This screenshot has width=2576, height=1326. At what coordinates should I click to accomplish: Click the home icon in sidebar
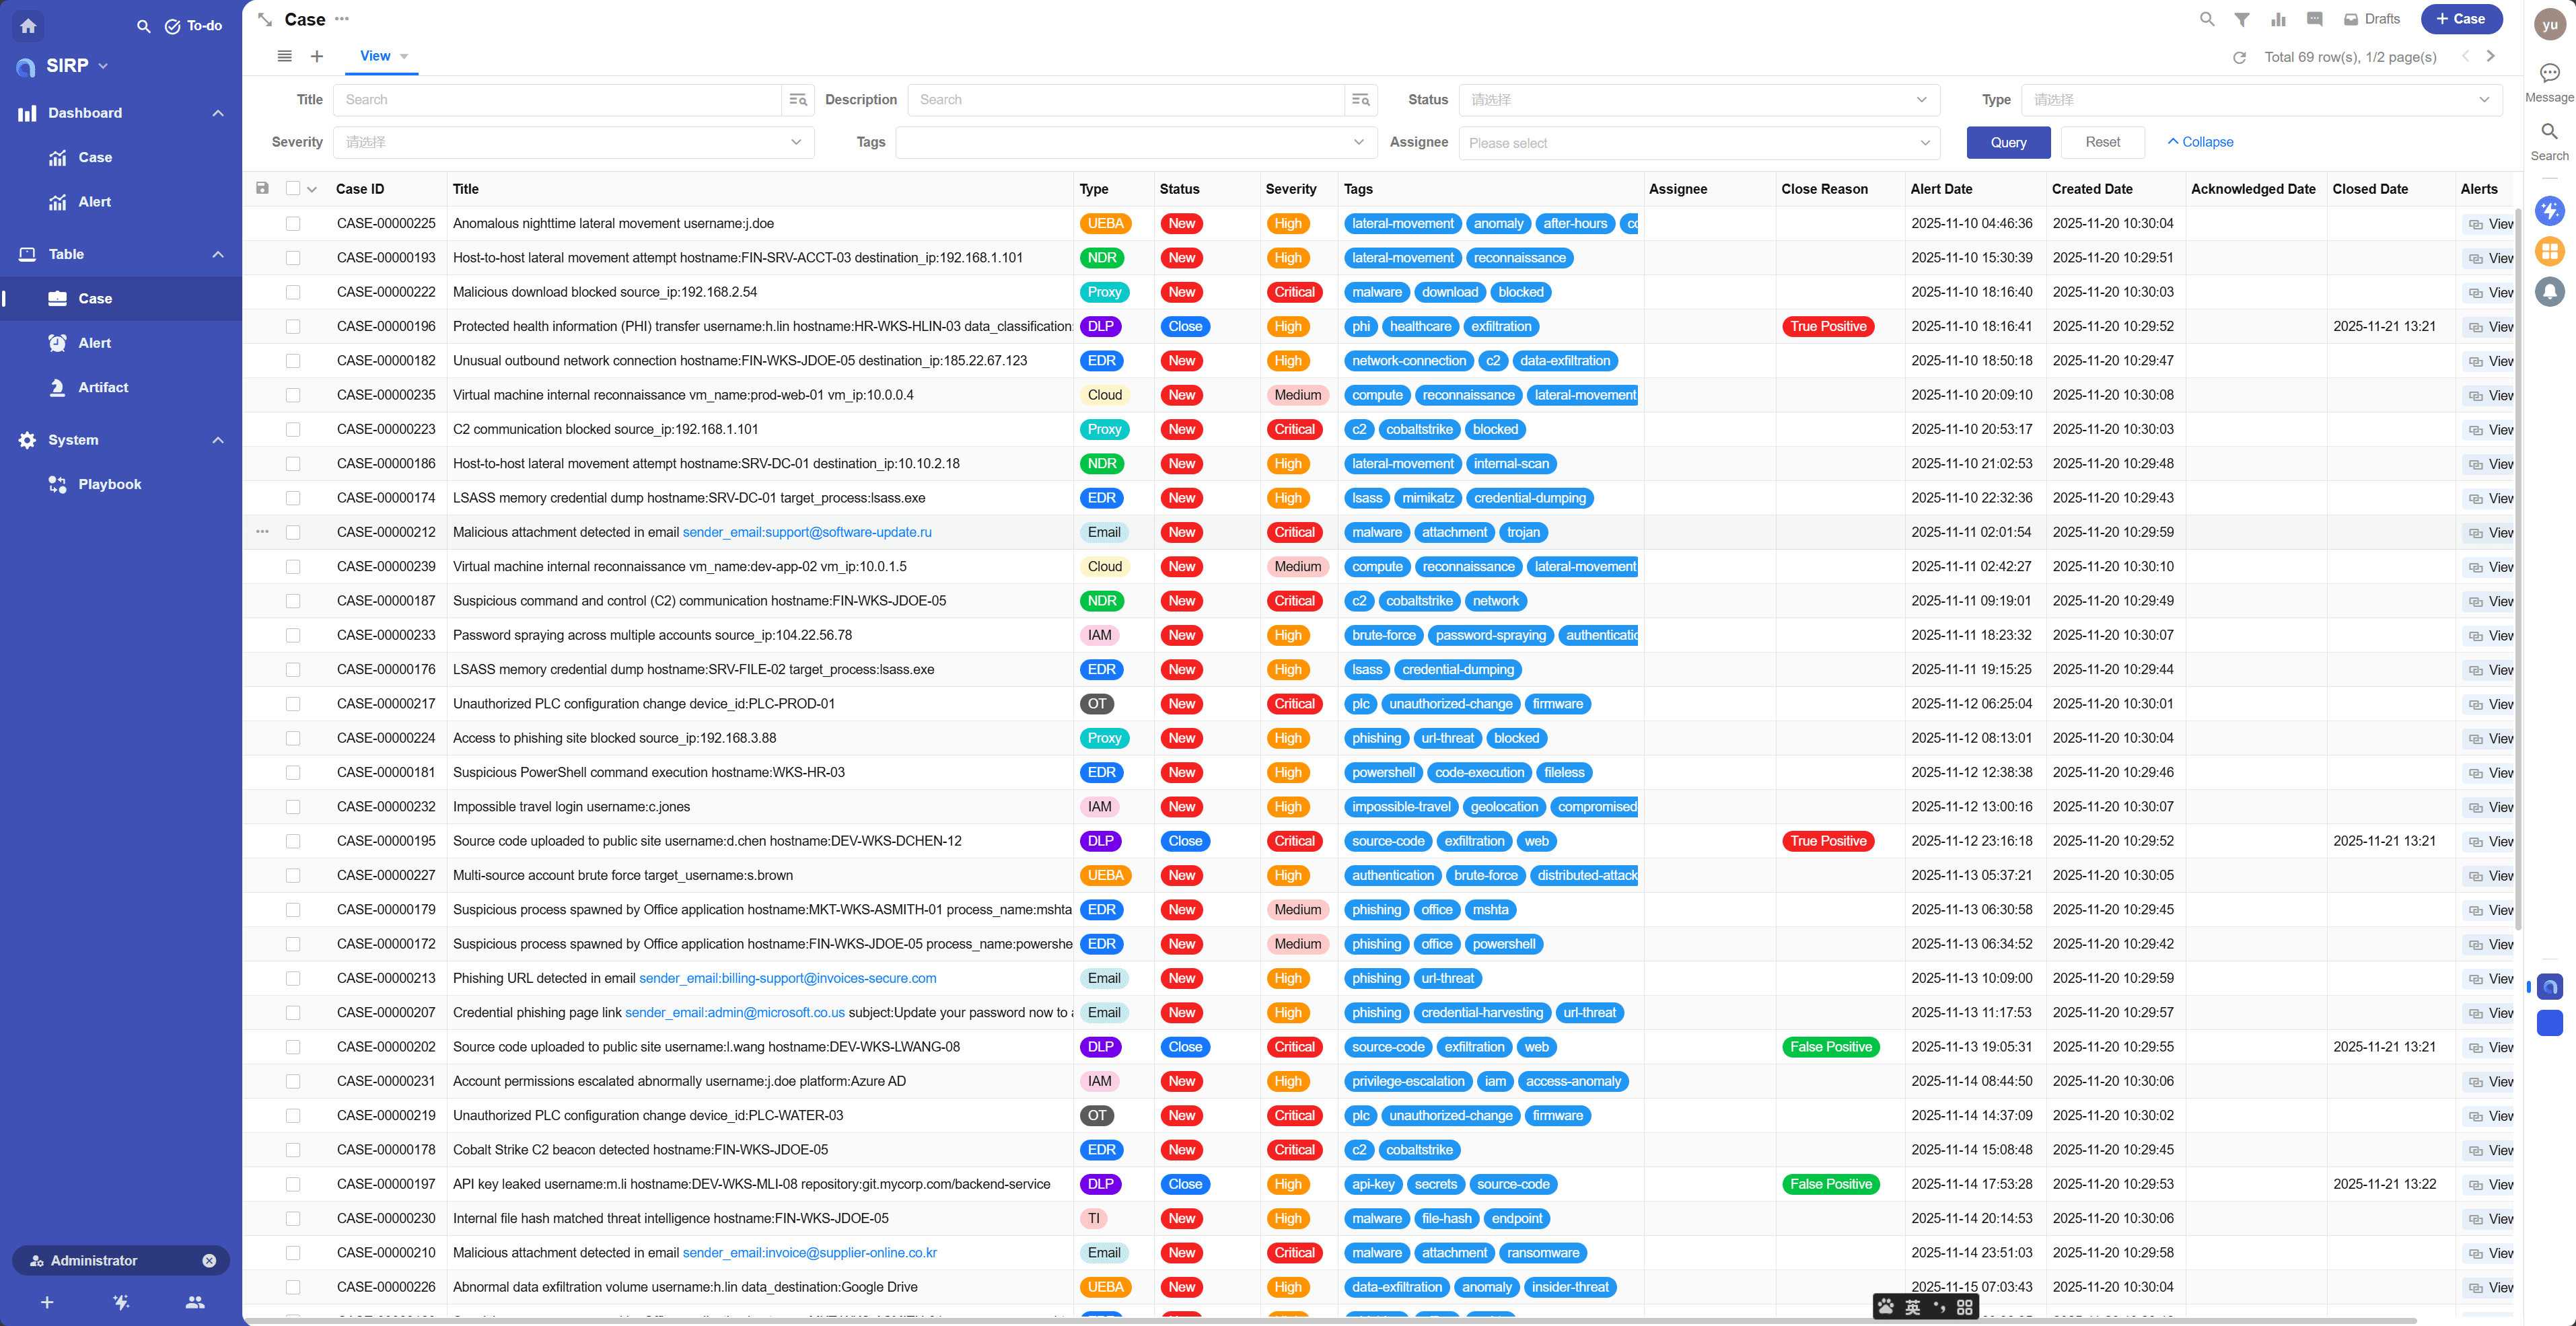[x=28, y=26]
